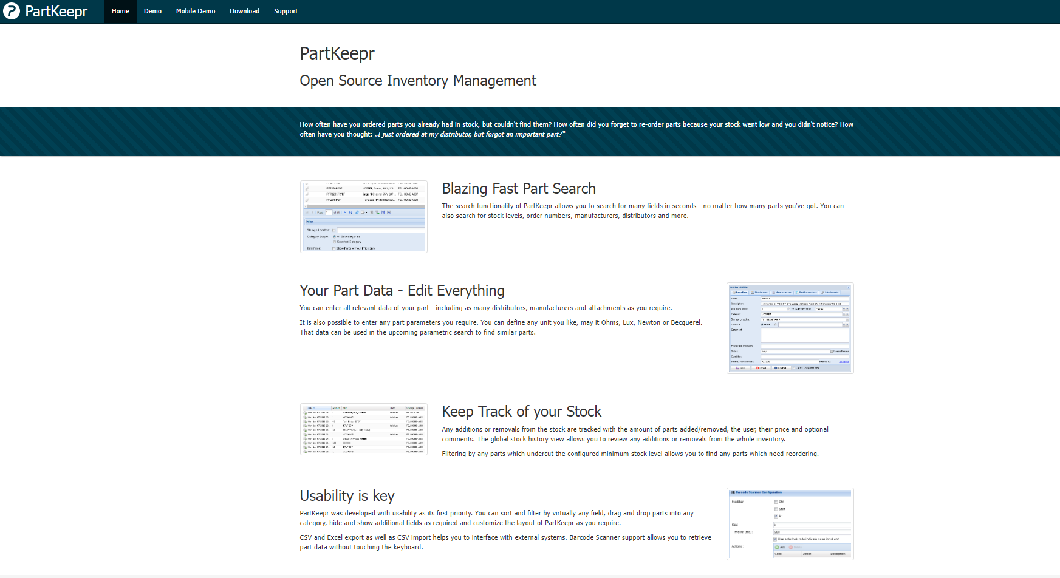This screenshot has width=1060, height=578.
Task: Click the Minimum Stock stepper arrows
Action: tap(788, 309)
